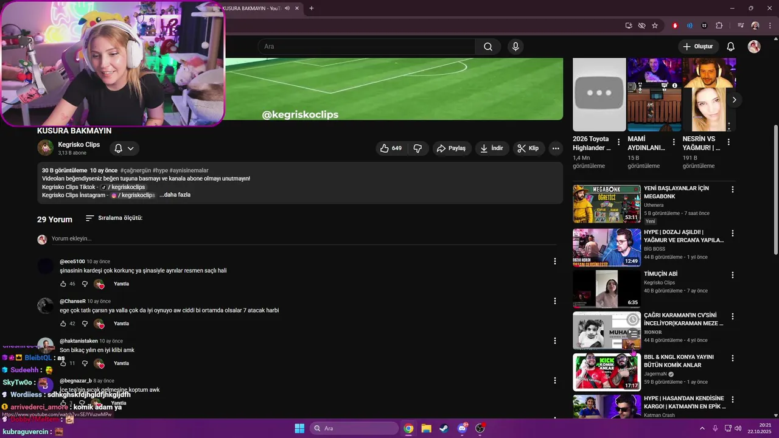Click the İndir download button
Screen dimensions: 779x438
click(x=491, y=148)
